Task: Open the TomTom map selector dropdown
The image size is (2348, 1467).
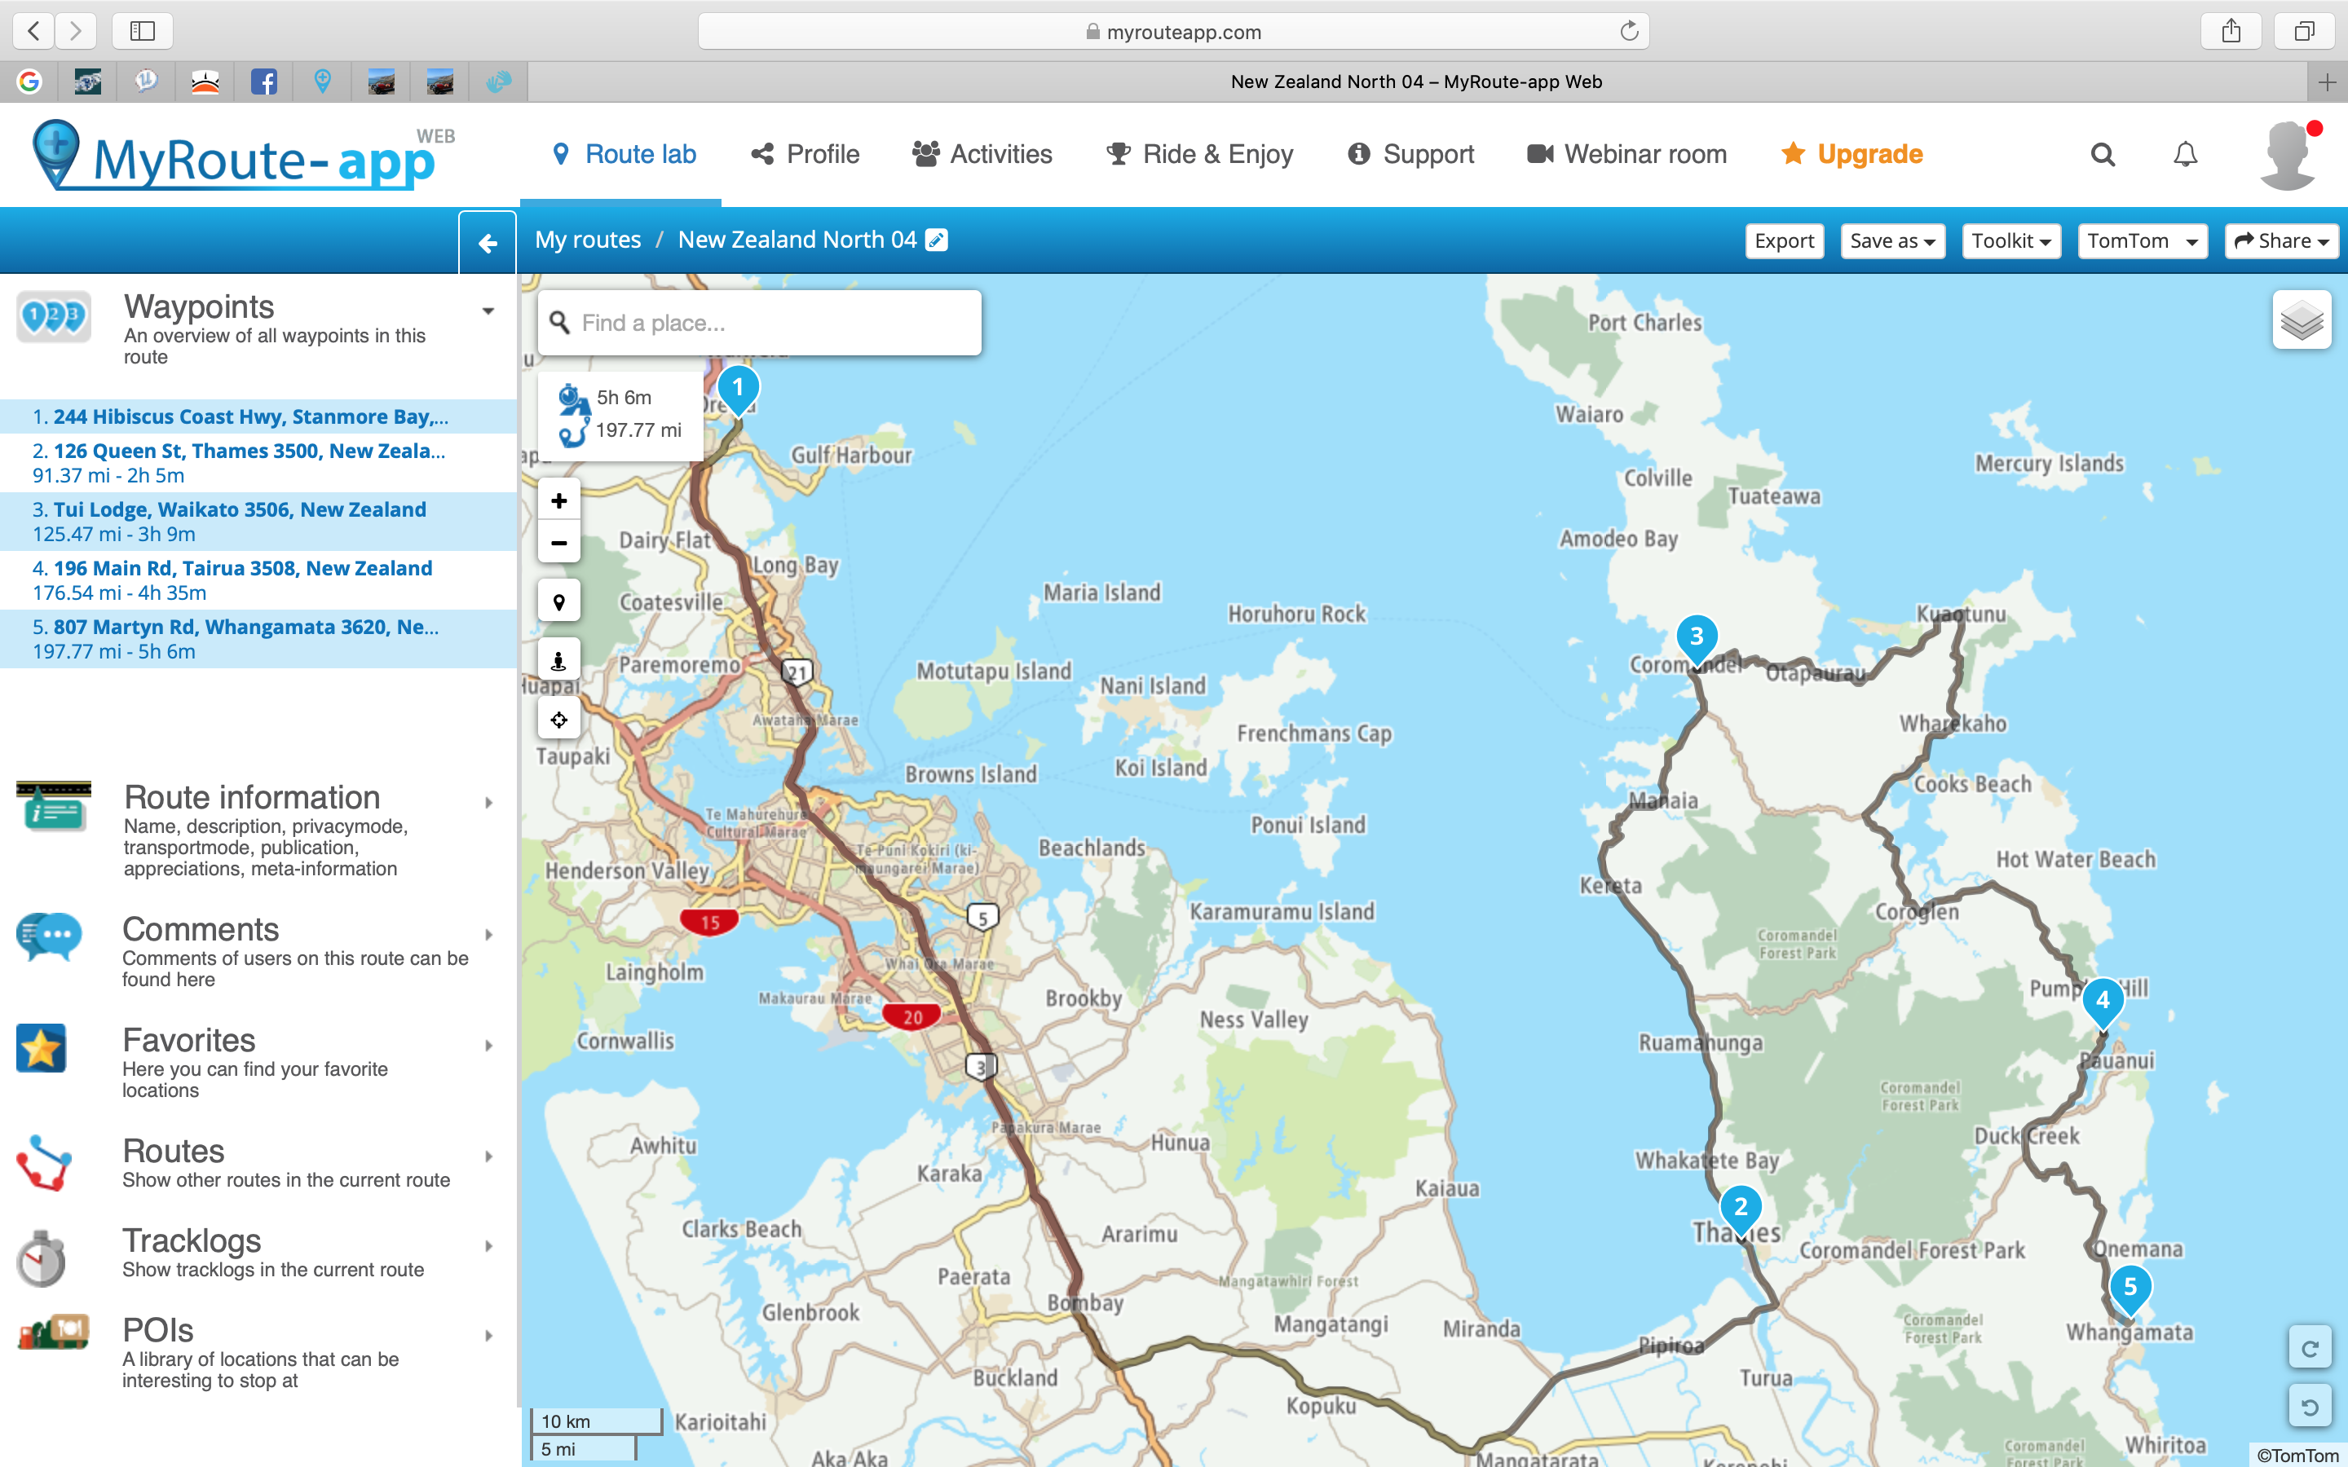Action: pyautogui.click(x=2142, y=240)
